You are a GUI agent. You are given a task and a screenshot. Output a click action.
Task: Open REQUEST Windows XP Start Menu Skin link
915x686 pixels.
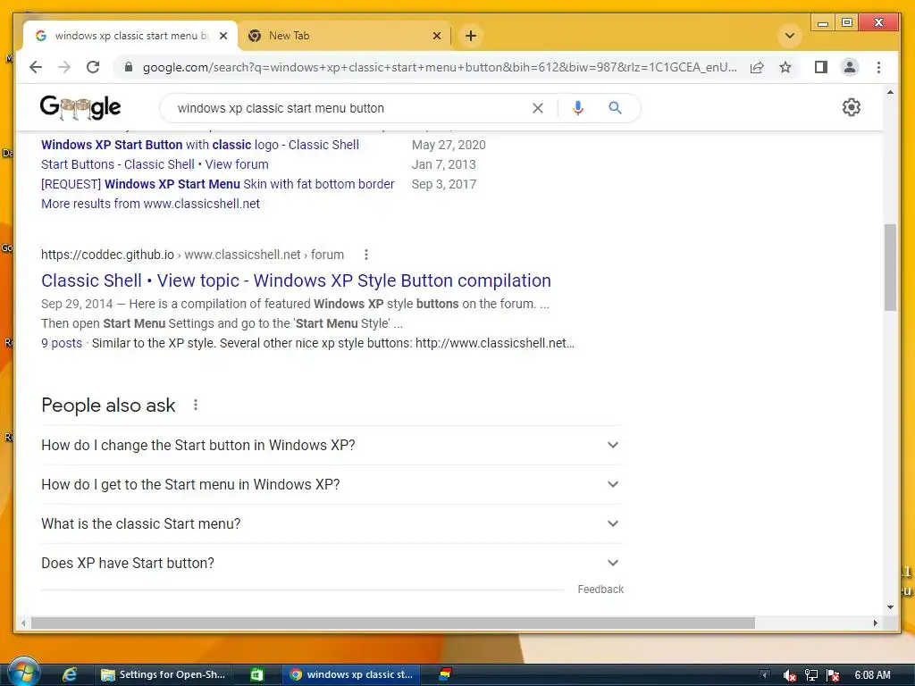tap(218, 184)
